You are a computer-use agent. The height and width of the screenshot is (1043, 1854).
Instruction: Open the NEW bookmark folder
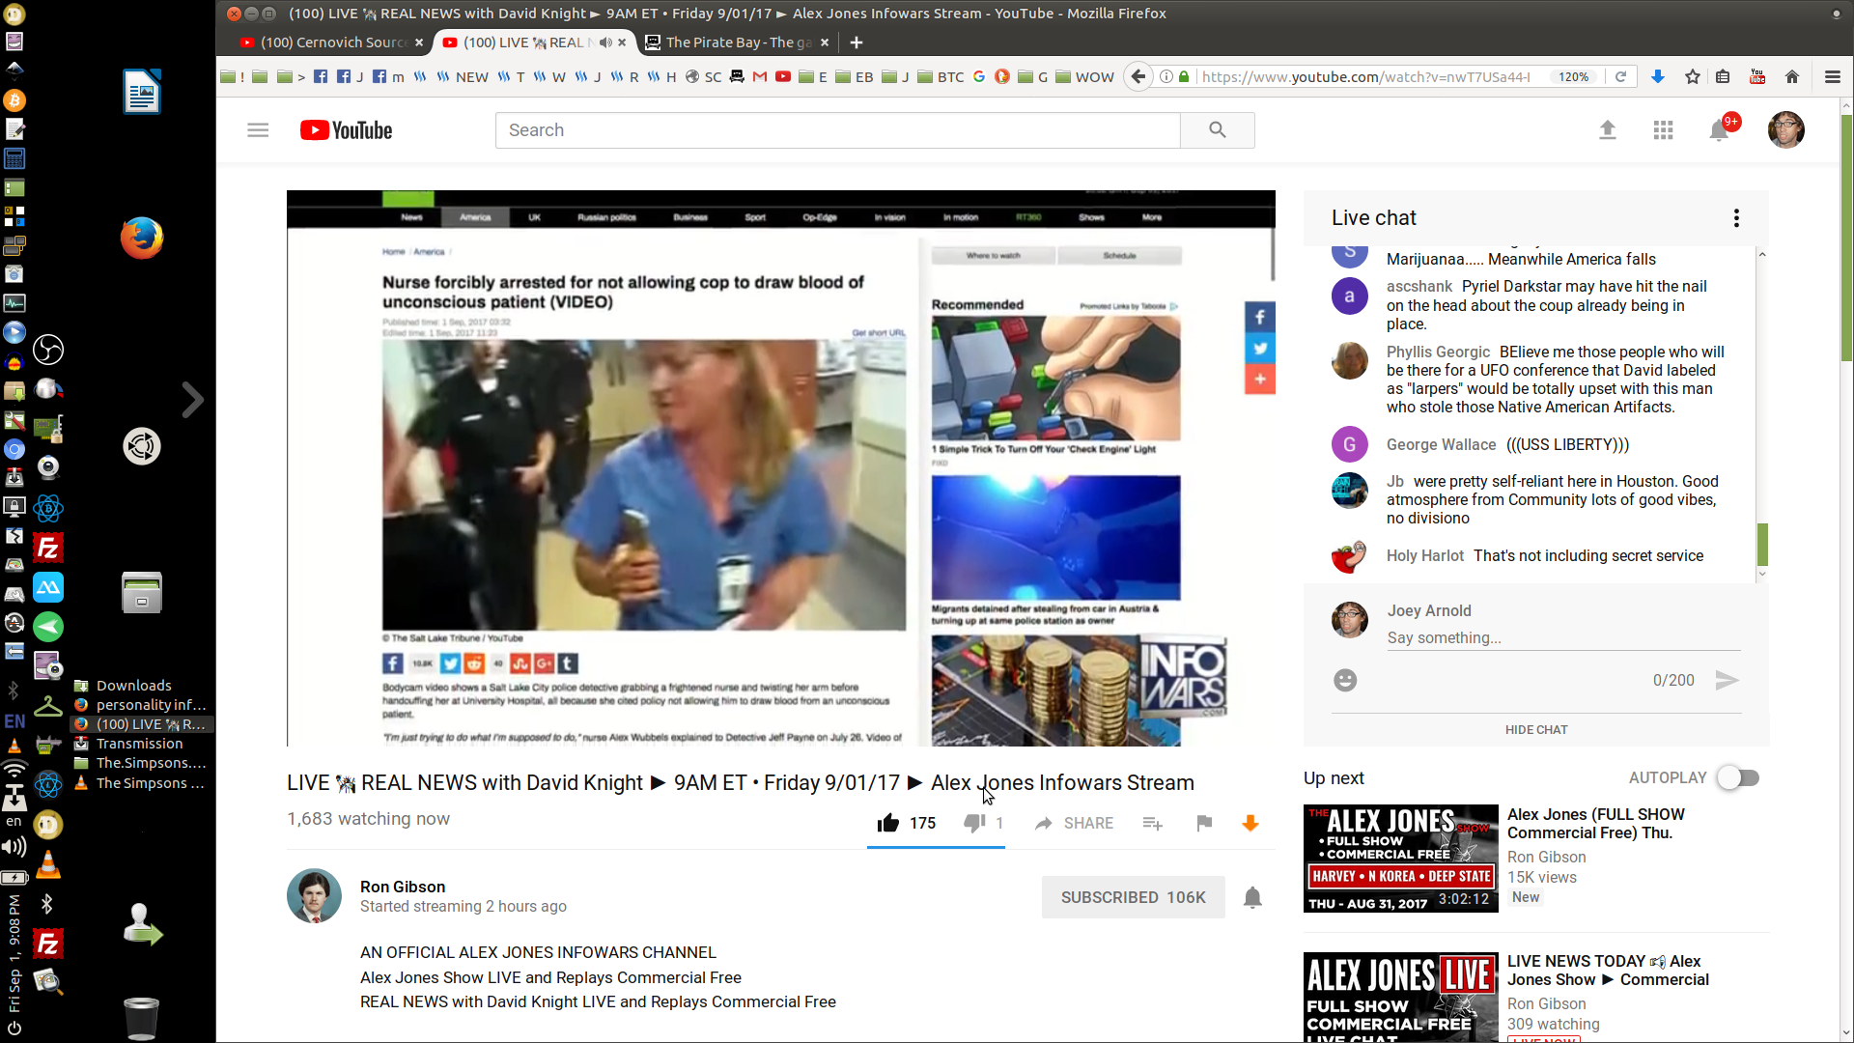463,76
